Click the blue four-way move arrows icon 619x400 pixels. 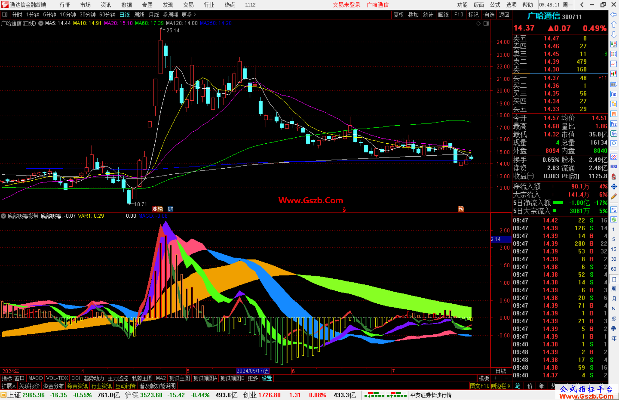click(614, 187)
